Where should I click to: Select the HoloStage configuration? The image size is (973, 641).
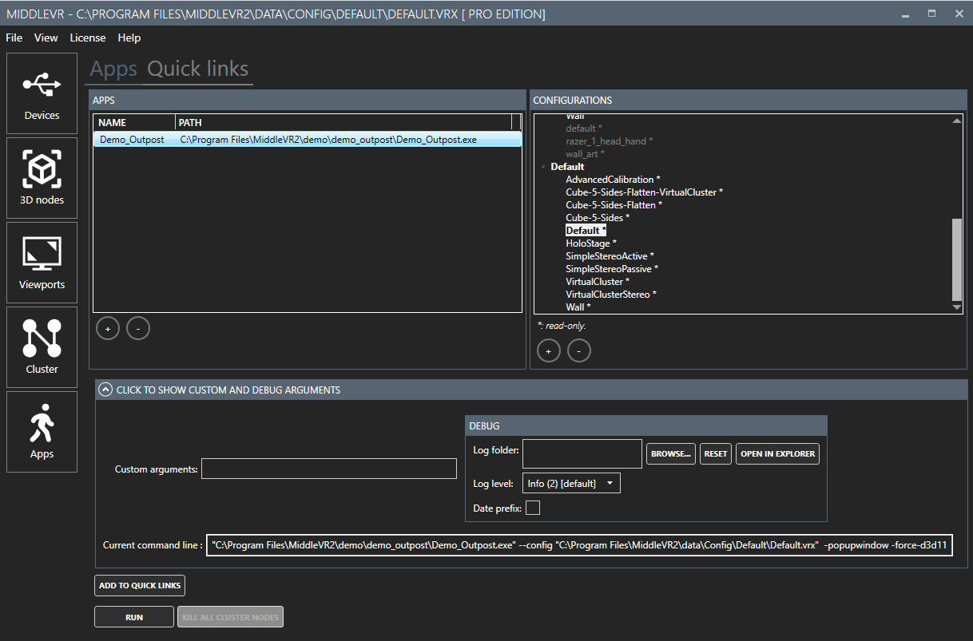(x=591, y=243)
